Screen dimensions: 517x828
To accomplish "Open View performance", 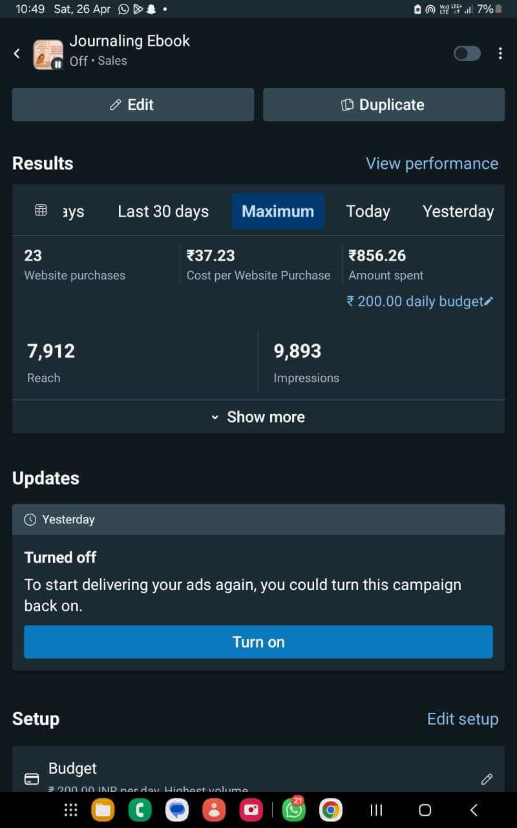I will [432, 163].
